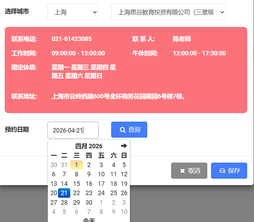Choose April 30 in the calendar

89,202
